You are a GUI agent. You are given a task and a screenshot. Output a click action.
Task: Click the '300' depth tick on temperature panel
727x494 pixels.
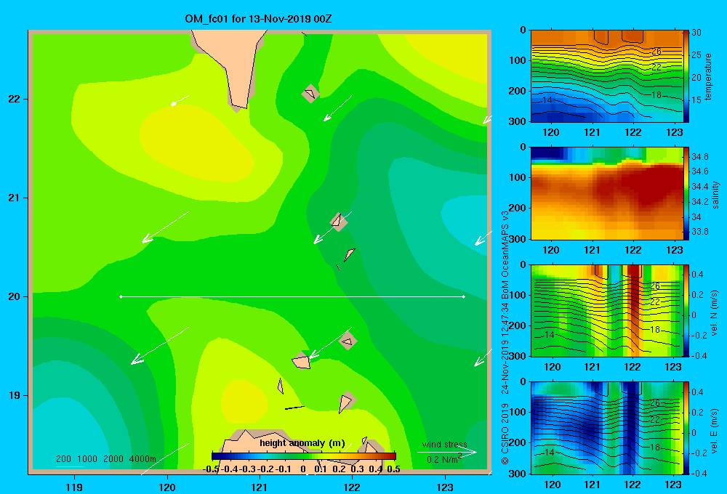point(517,121)
